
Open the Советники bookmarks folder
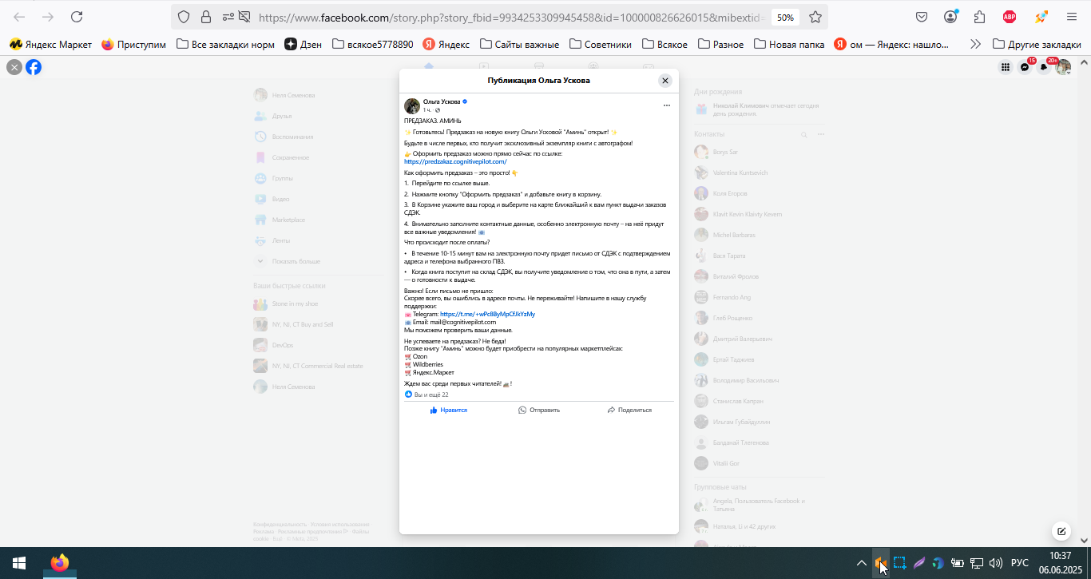pos(600,45)
